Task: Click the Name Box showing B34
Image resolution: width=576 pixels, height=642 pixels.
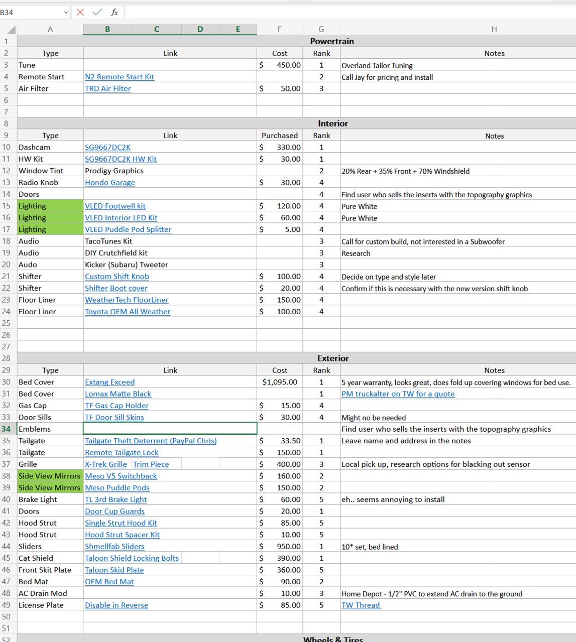Action: (31, 12)
